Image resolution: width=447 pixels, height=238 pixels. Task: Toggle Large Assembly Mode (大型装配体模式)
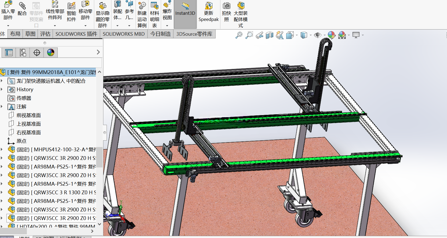click(x=241, y=14)
